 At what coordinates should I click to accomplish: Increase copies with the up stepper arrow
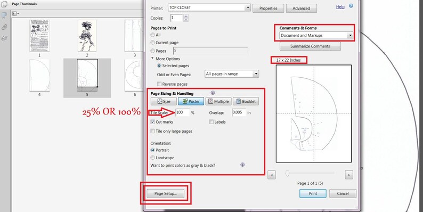click(x=185, y=16)
